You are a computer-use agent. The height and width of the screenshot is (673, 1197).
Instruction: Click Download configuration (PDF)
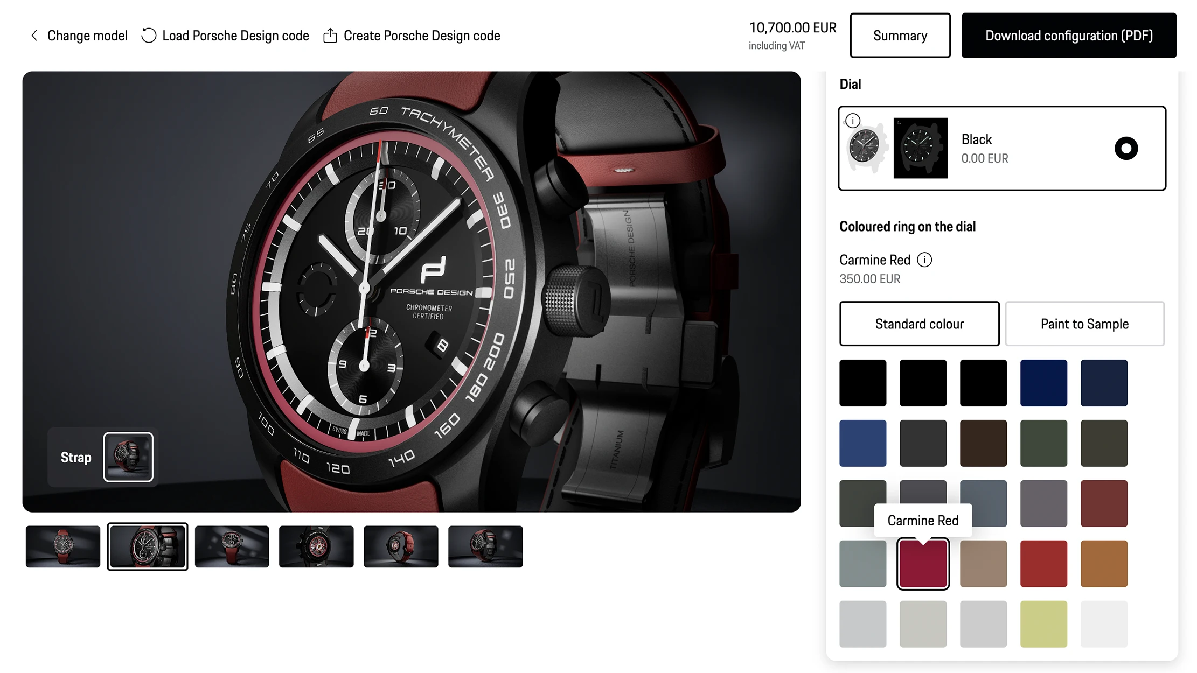pos(1069,36)
